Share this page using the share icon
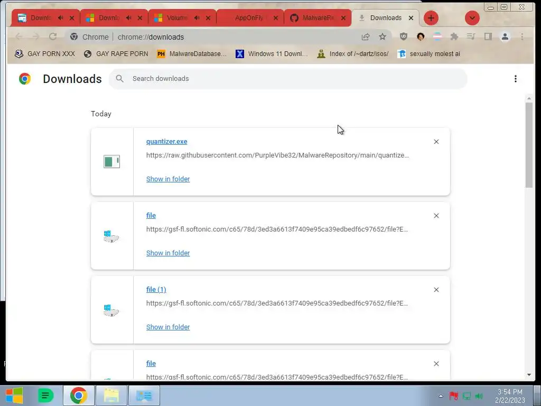This screenshot has height=406, width=541. coord(366,36)
